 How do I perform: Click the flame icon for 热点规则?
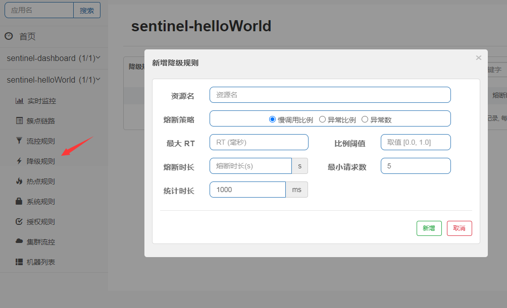[x=19, y=181]
